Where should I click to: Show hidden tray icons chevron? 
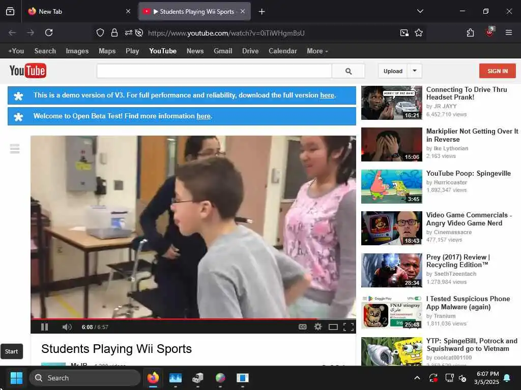point(417,378)
